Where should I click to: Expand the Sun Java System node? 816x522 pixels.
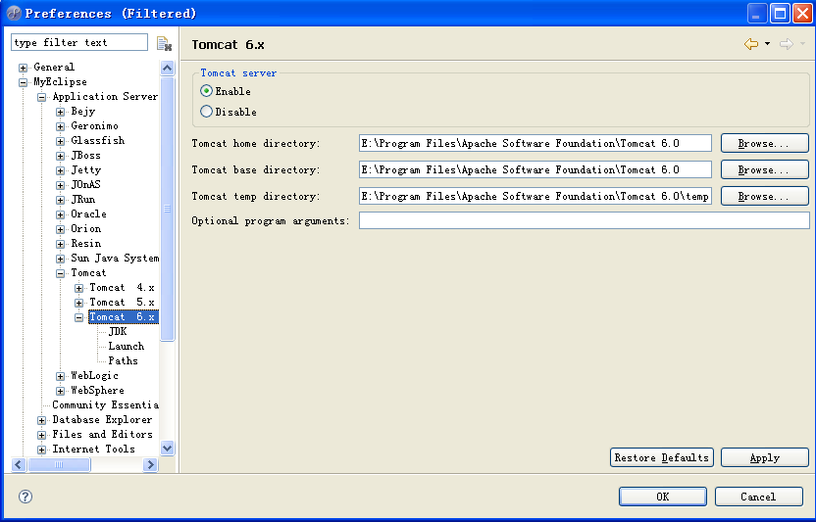(61, 259)
